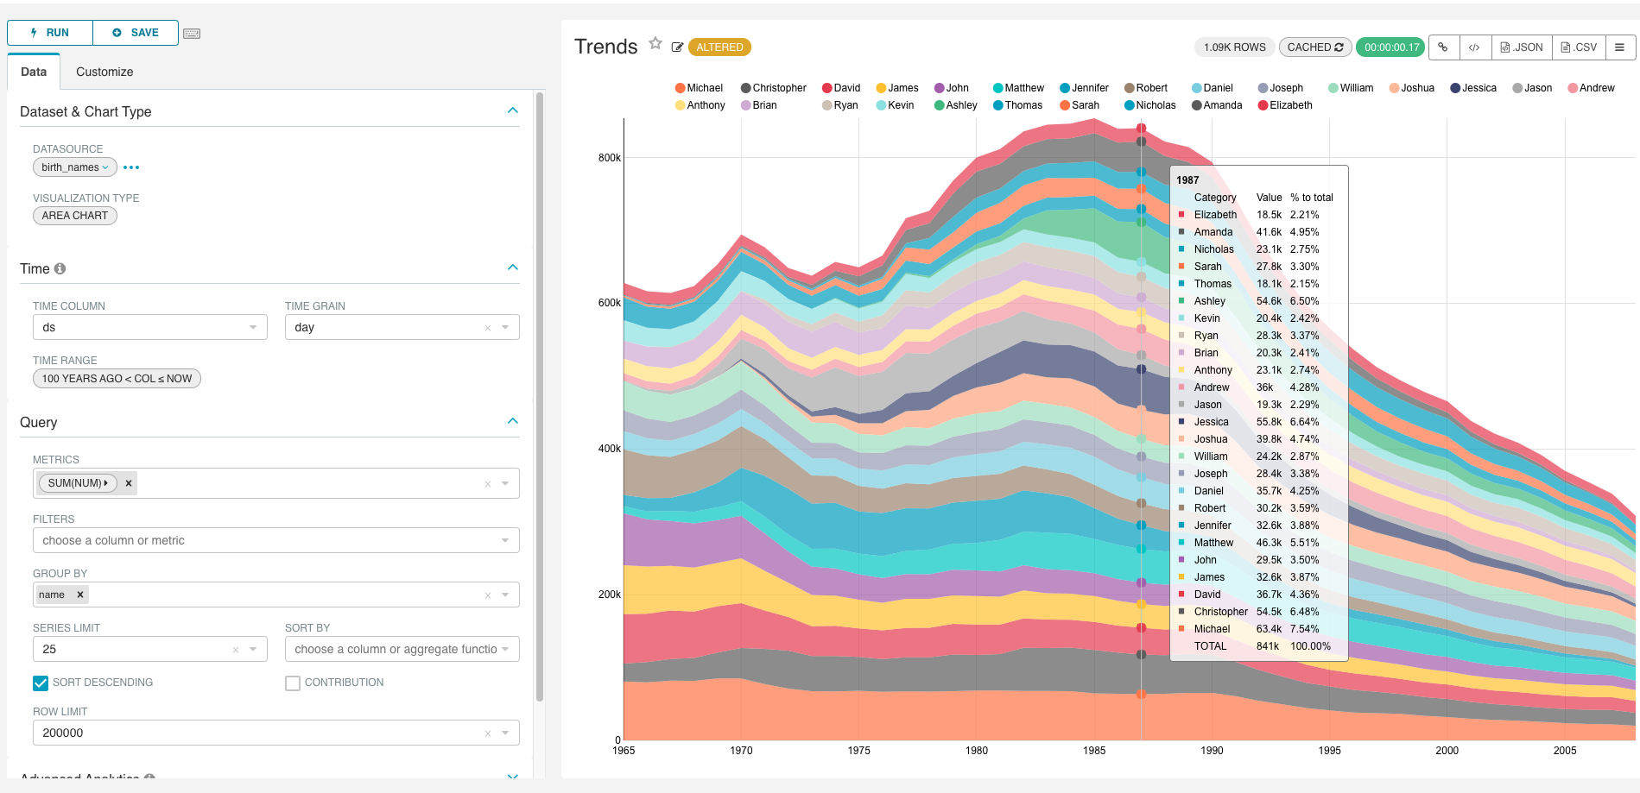Screen dimensions: 1640x793
Task: Open the birth_names datasource dropdown
Action: (74, 167)
